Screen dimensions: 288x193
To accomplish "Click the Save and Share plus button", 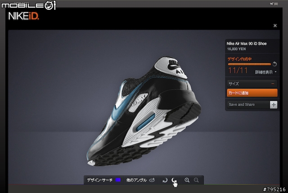I will pyautogui.click(x=274, y=105).
